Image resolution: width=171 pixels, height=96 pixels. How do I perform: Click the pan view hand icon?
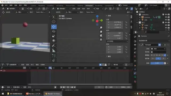[101, 31]
